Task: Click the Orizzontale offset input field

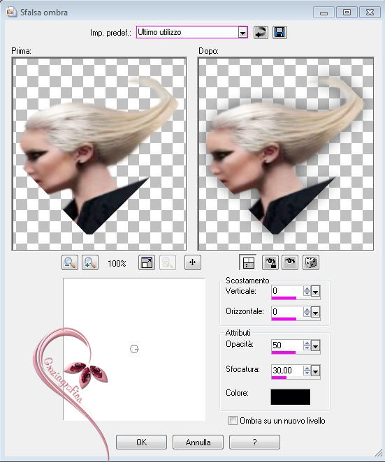Action: (287, 312)
